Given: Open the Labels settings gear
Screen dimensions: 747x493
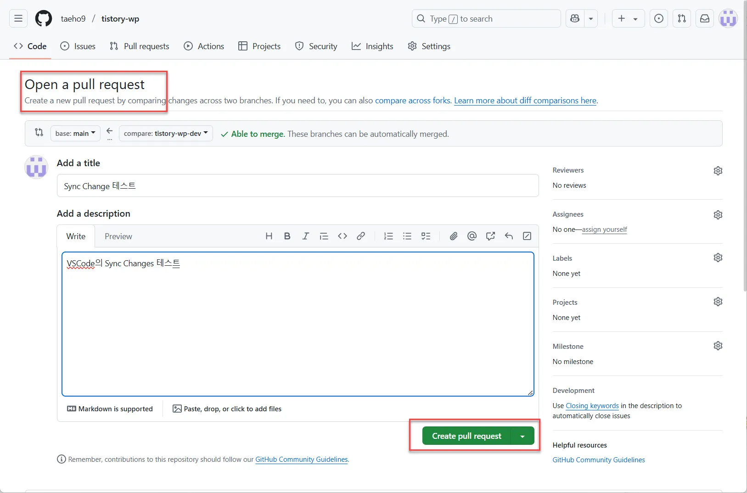Looking at the screenshot, I should [x=718, y=258].
